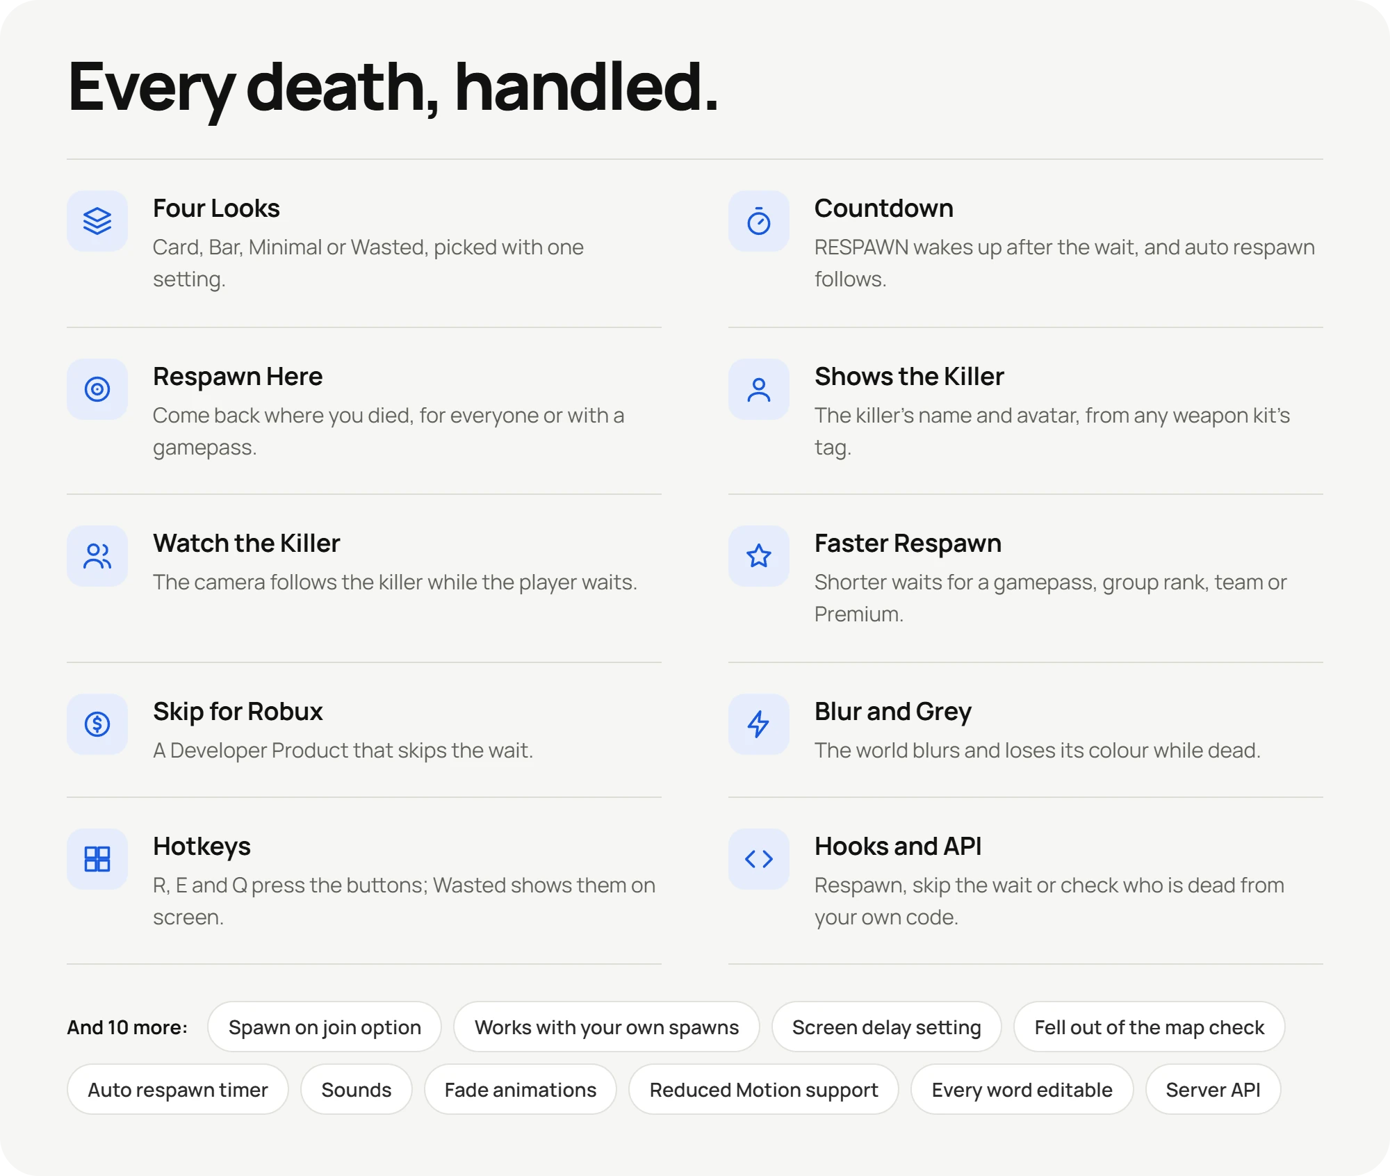Click the person icon by Shows the Killer
Viewport: 1390px width, 1176px height.
[x=759, y=389]
